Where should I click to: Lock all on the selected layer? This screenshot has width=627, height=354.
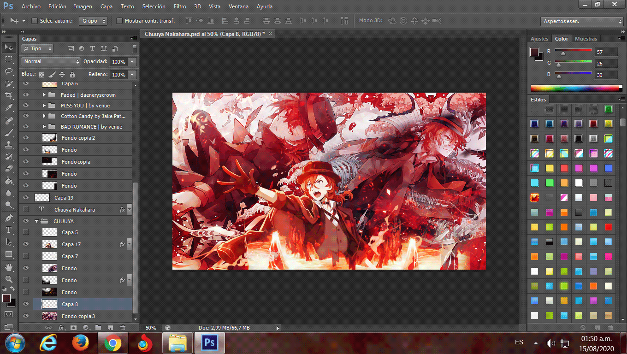tap(72, 74)
